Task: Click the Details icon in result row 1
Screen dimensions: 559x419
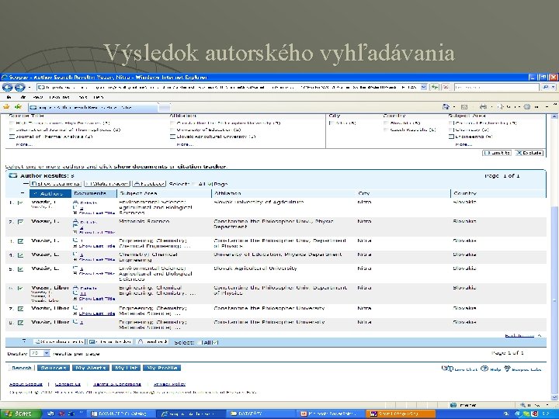Action: [x=75, y=202]
